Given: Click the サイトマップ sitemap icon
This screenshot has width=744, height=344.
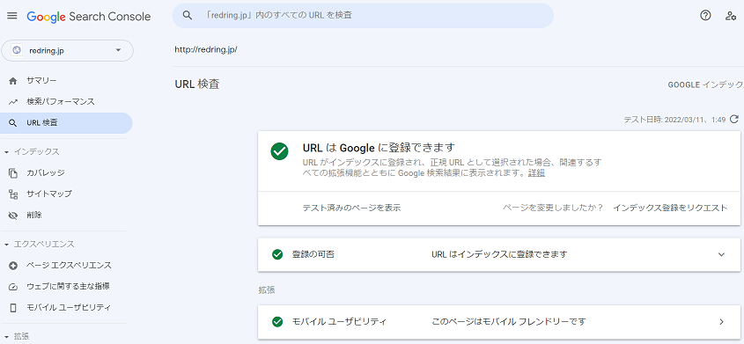Looking at the screenshot, I should point(13,194).
